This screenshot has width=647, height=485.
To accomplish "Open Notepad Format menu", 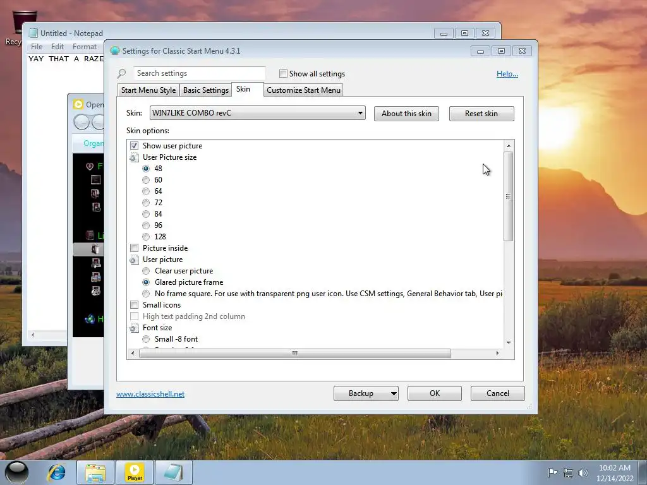I will point(85,47).
